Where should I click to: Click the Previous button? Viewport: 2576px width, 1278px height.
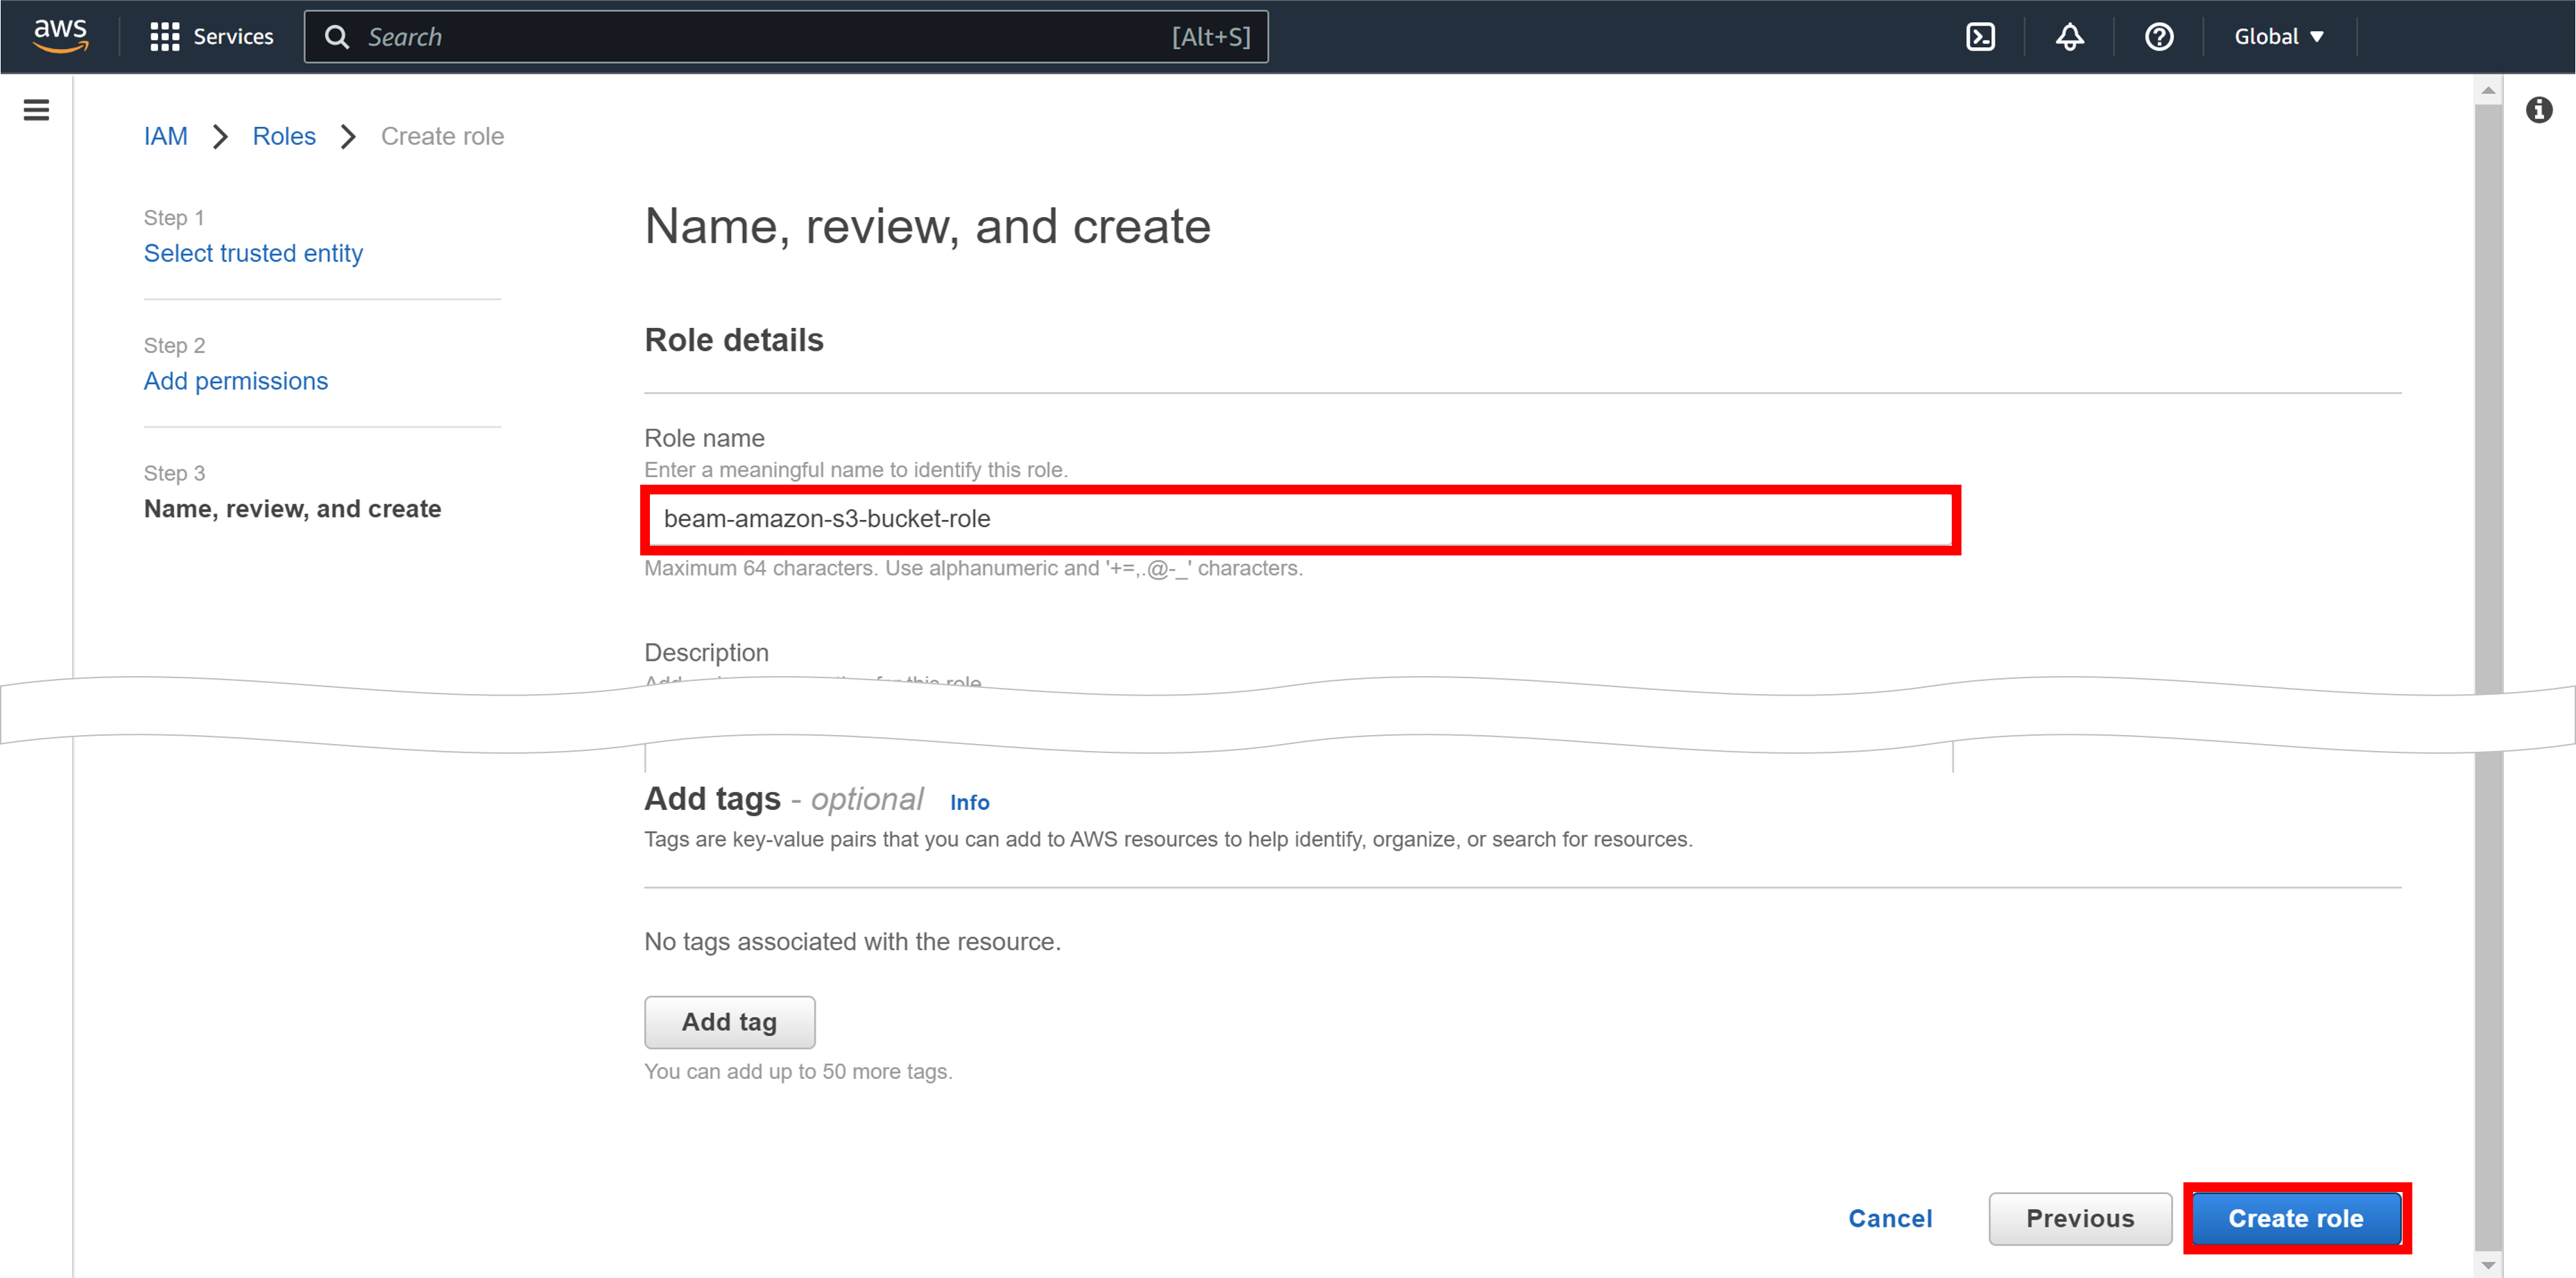[x=2080, y=1218]
